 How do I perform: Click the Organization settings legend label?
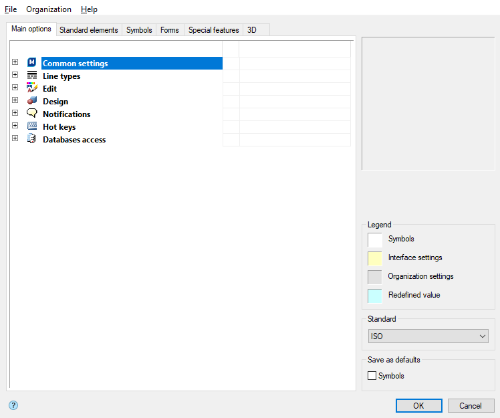tap(420, 276)
